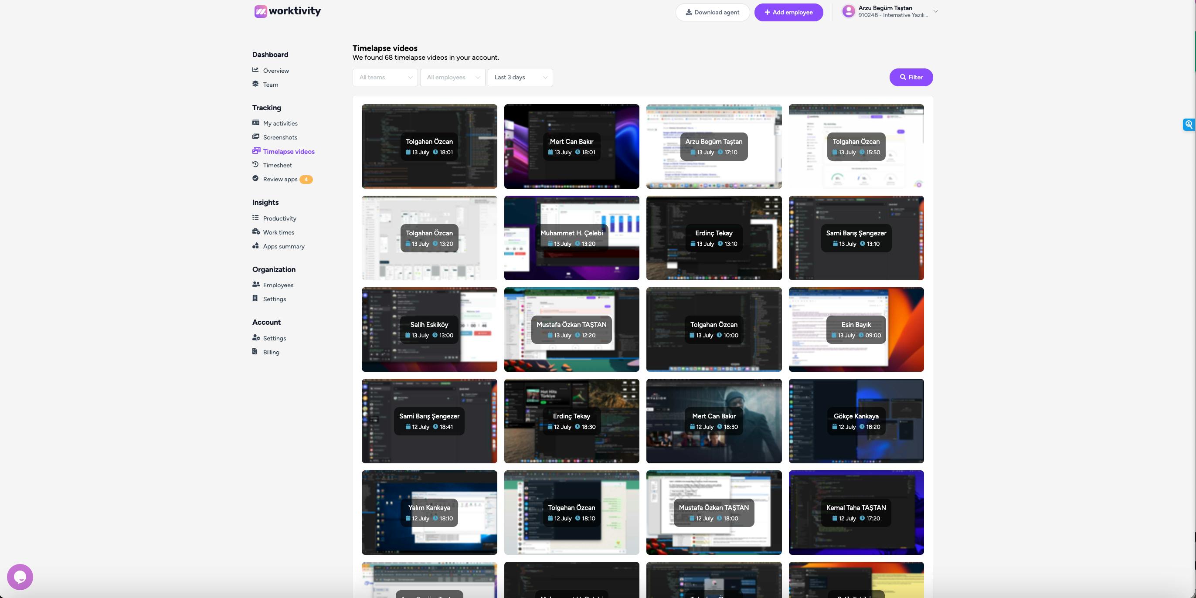The width and height of the screenshot is (1196, 598).
Task: Click the Timelapse videos sidebar icon
Action: [x=256, y=151]
